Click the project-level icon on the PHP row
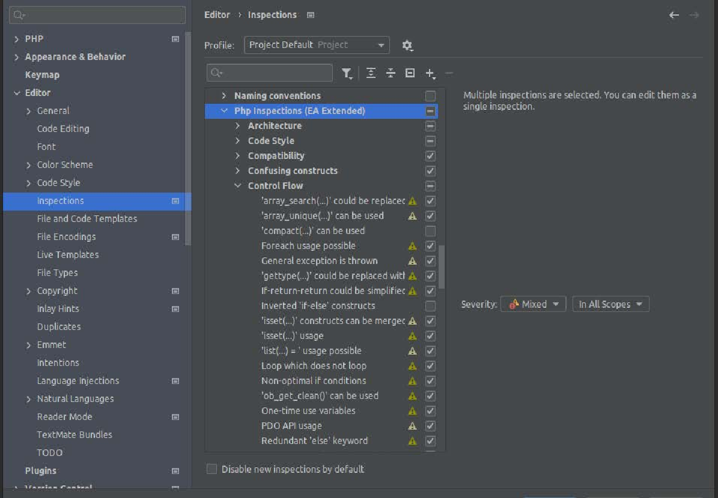The image size is (718, 498). (x=175, y=39)
